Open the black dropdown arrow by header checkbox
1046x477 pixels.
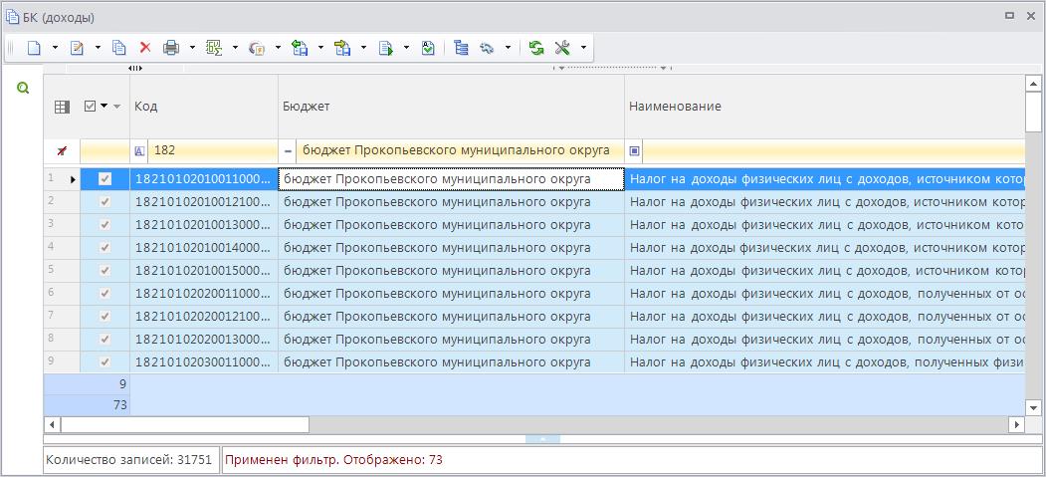coord(105,107)
